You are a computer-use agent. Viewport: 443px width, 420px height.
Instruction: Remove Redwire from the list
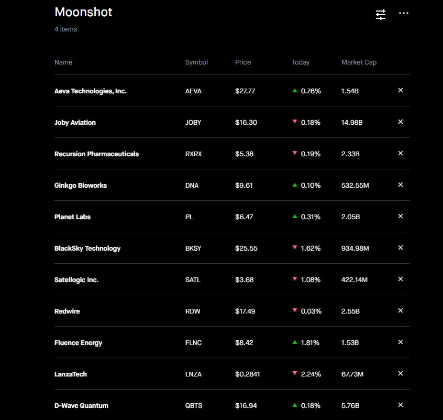pos(401,310)
